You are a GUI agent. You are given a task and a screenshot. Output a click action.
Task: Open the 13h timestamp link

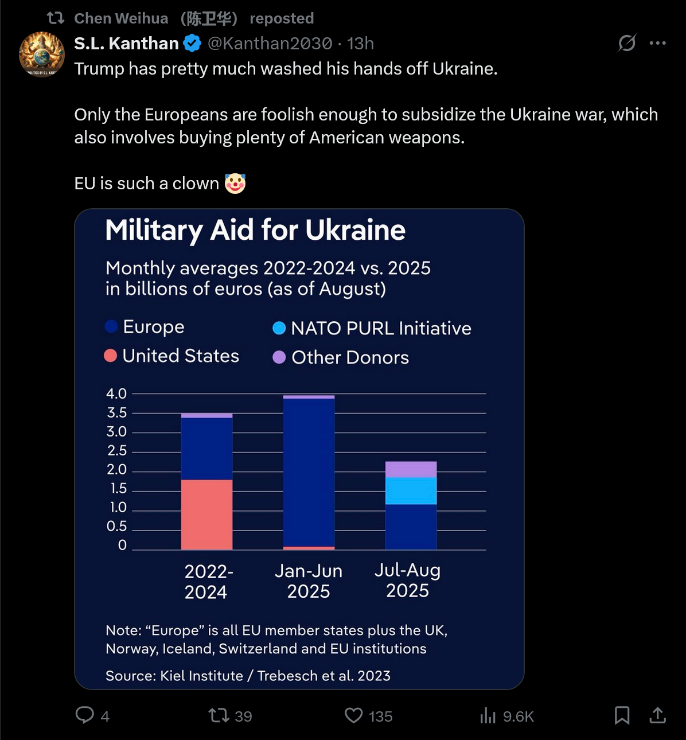coord(360,43)
